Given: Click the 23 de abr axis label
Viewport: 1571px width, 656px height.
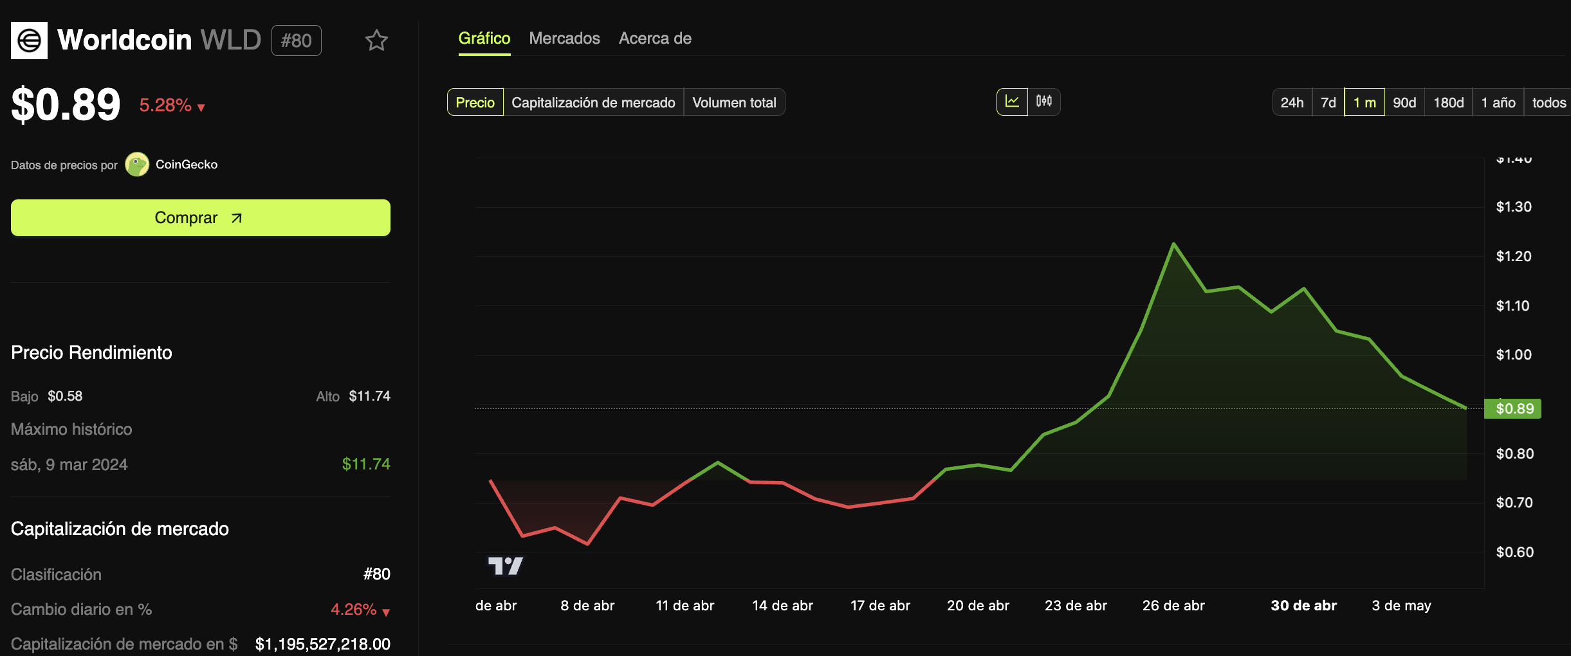Looking at the screenshot, I should (x=1076, y=606).
